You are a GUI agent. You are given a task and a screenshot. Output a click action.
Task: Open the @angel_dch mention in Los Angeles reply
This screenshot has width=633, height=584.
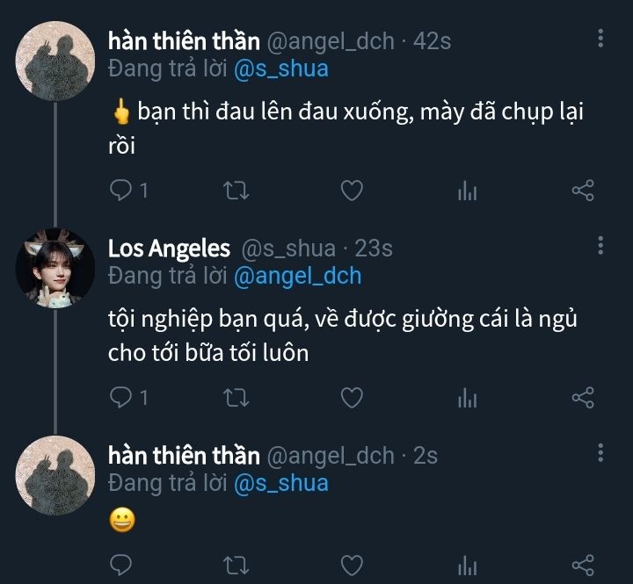(x=298, y=276)
